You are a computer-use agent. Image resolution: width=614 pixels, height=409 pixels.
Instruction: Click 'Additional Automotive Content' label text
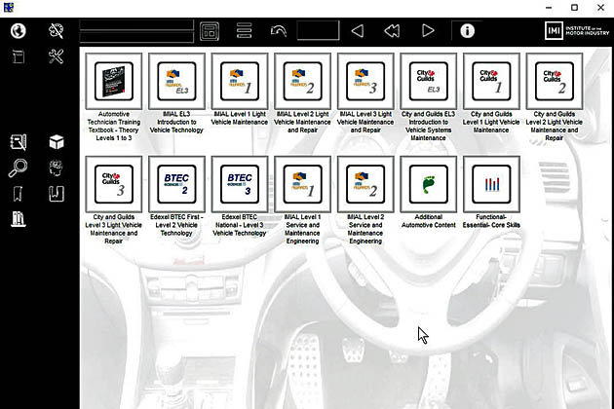coord(429,221)
